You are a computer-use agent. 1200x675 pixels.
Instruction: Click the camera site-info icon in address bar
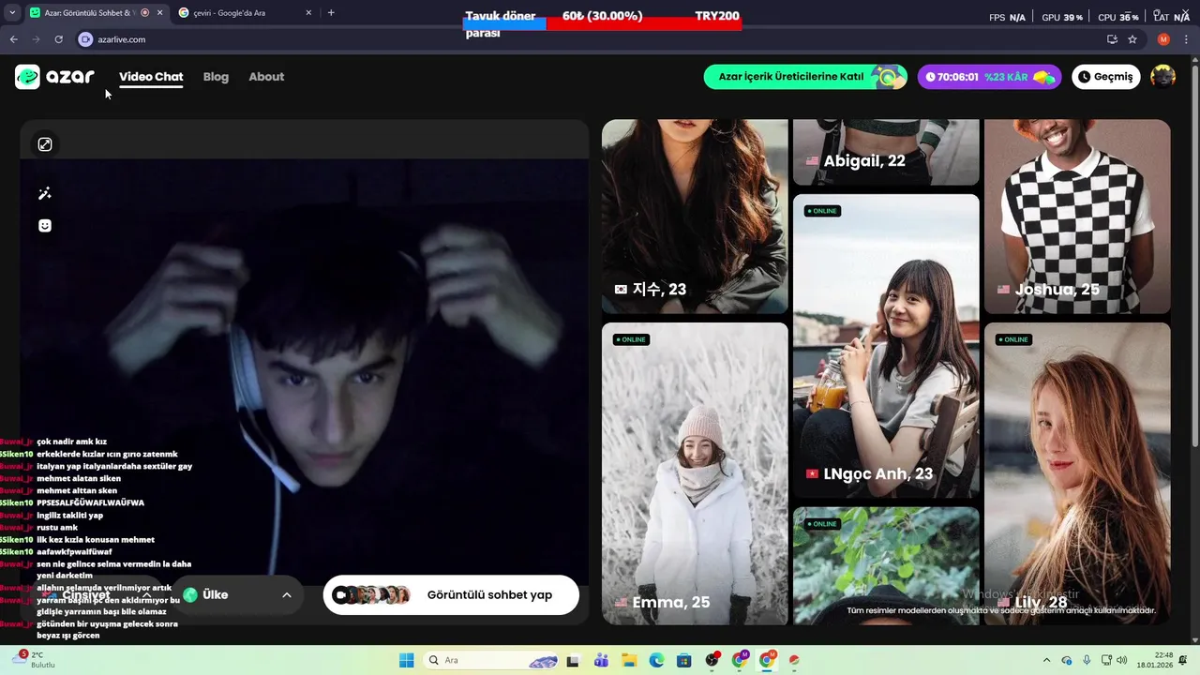(x=85, y=39)
